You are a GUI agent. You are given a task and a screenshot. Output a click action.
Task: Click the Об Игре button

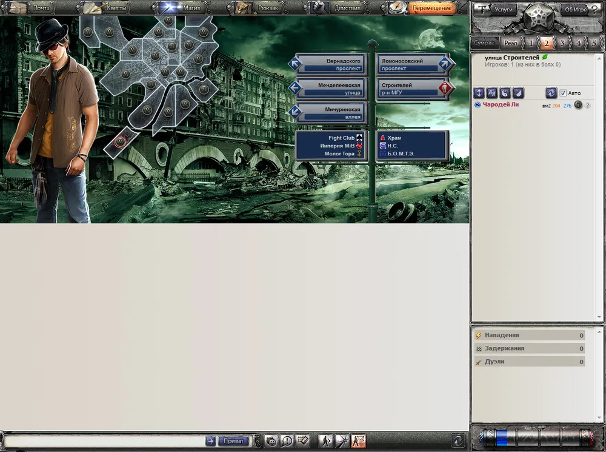pyautogui.click(x=581, y=10)
